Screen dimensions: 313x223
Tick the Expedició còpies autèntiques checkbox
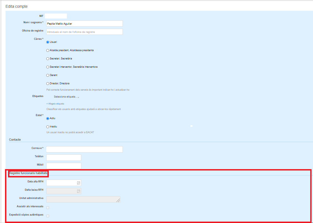click(48, 216)
